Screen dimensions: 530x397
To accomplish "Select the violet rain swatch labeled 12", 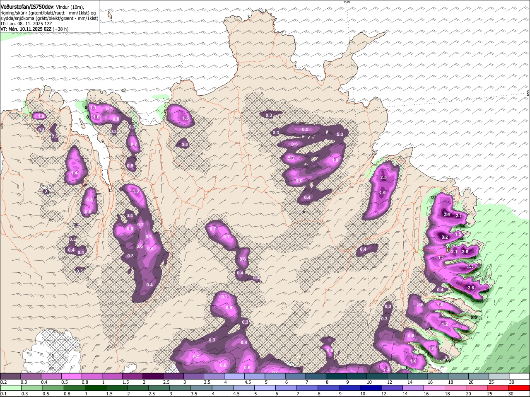I will click(x=393, y=388).
